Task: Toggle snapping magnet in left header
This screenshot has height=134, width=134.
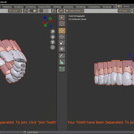Action: (x=31, y=11)
